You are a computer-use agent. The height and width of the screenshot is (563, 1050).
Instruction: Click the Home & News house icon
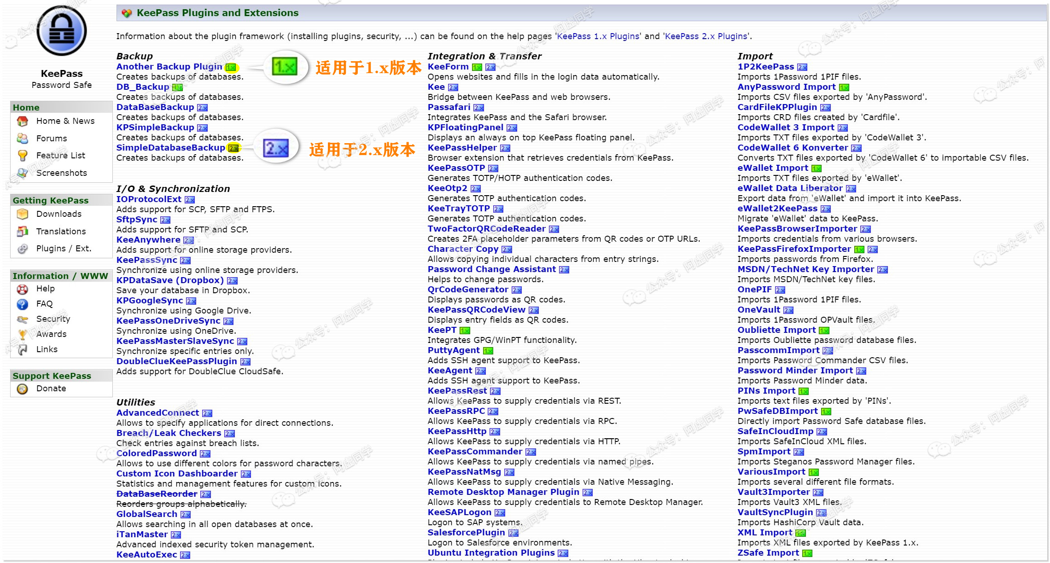22,121
